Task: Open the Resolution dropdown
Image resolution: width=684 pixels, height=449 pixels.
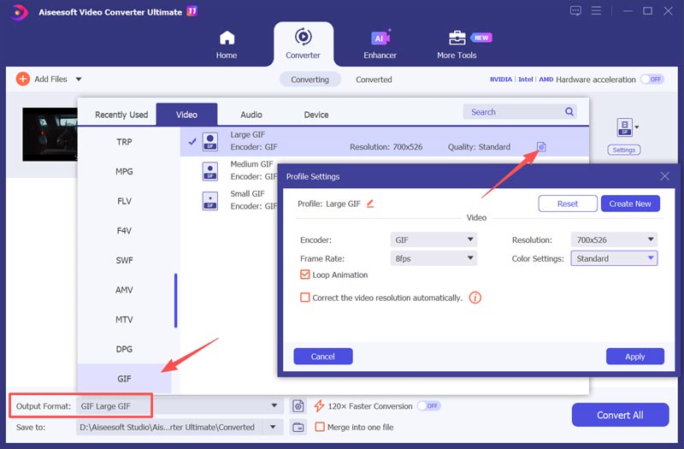Action: tap(614, 239)
